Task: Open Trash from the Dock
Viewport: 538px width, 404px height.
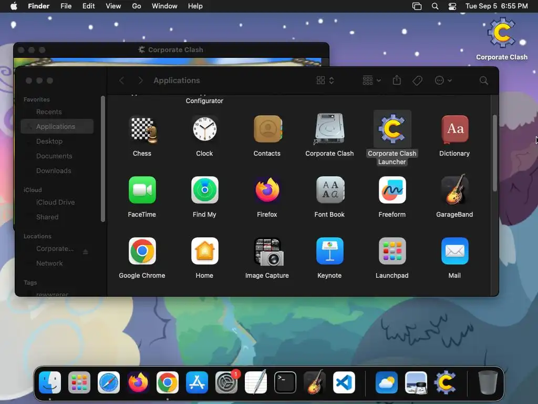Action: [x=488, y=382]
